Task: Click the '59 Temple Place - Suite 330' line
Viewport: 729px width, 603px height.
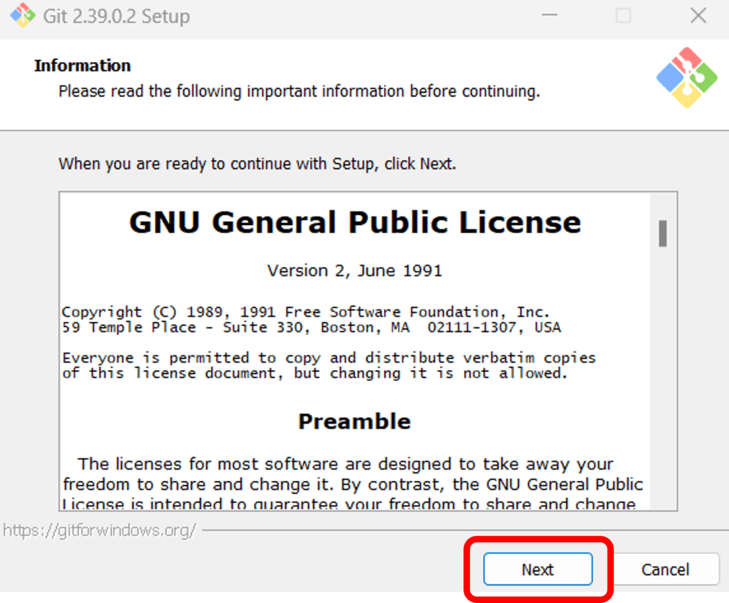Action: click(x=312, y=328)
